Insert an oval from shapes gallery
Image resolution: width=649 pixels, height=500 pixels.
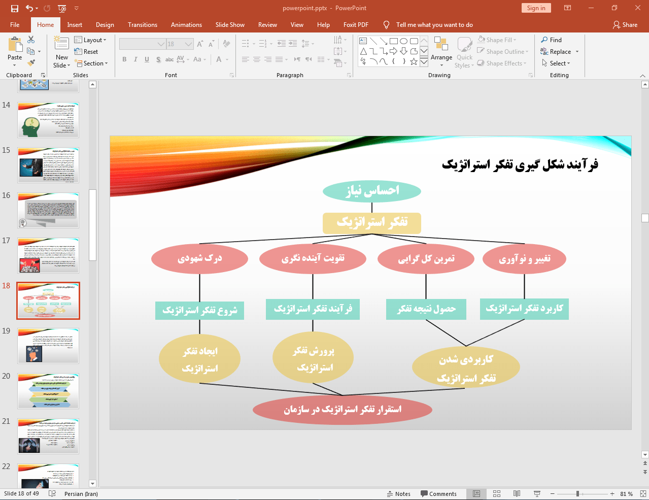coord(404,41)
